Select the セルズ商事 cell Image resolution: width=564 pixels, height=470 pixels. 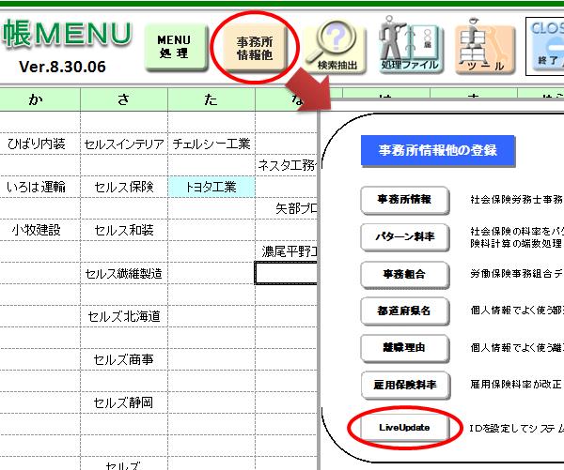pos(124,359)
